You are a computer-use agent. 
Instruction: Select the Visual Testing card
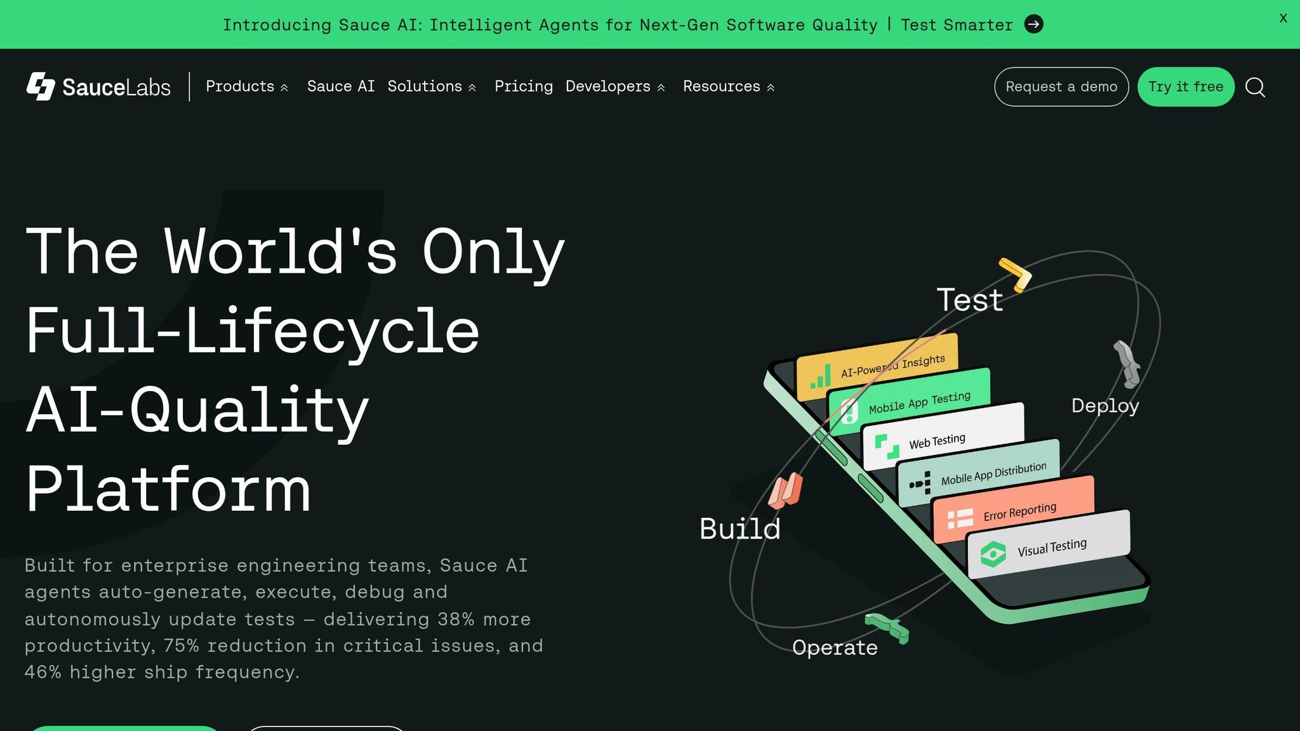pos(1049,544)
